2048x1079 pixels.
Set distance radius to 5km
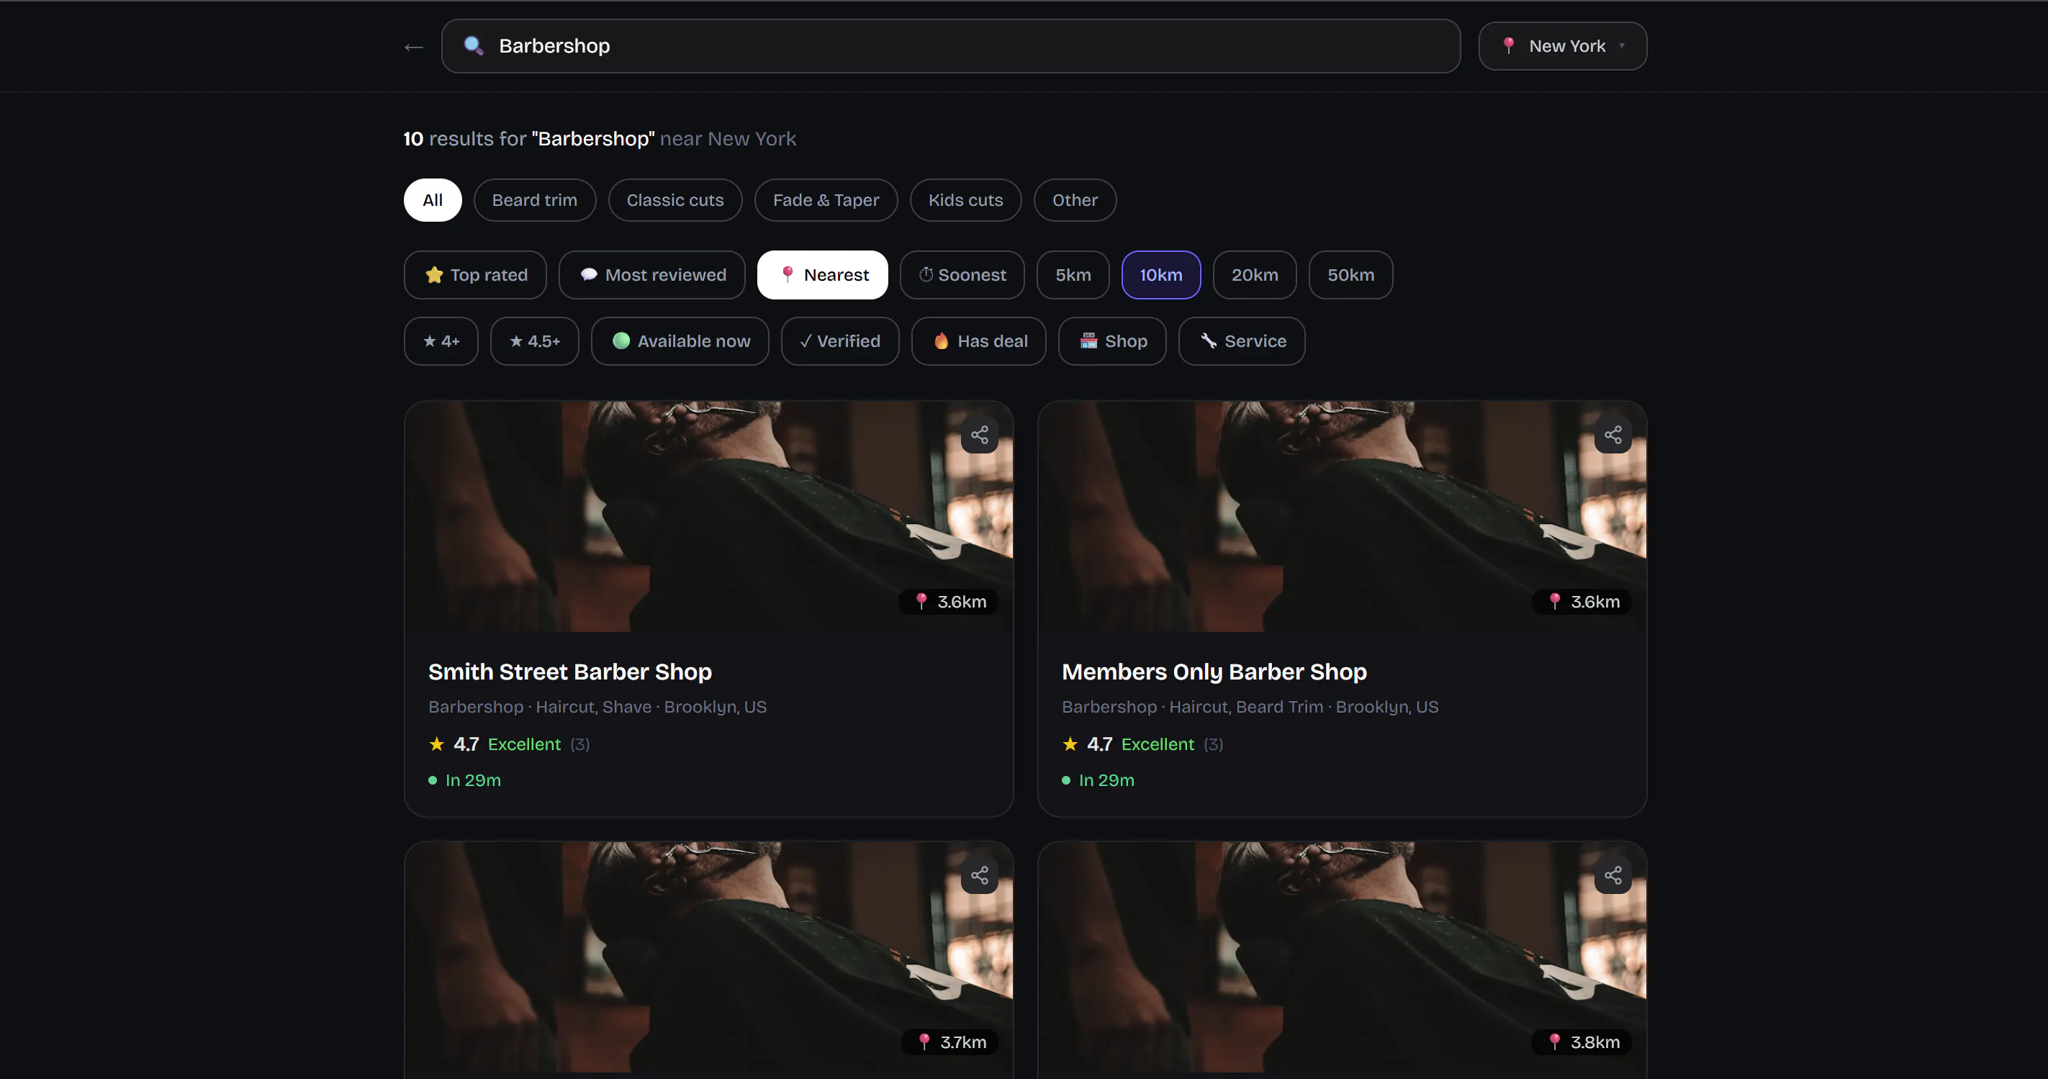1073,275
